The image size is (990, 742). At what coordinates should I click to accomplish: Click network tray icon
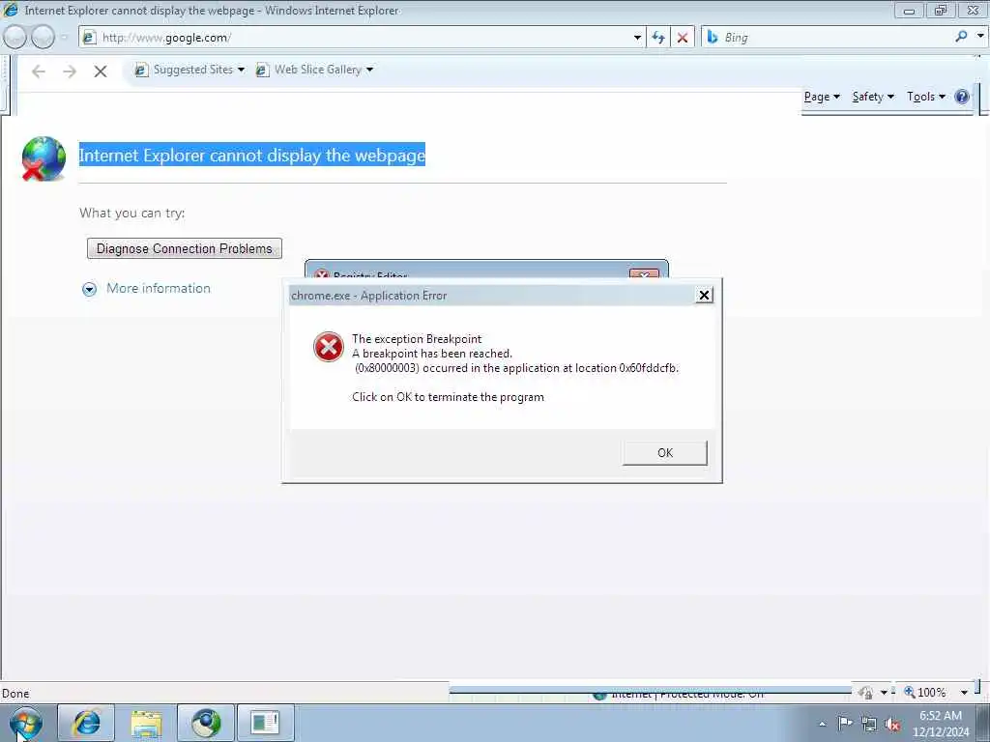(x=869, y=725)
